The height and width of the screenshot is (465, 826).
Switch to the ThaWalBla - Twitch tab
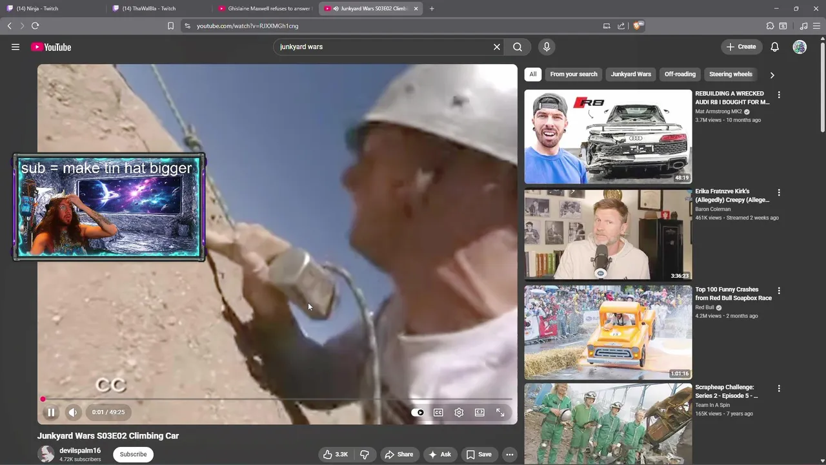(x=158, y=8)
